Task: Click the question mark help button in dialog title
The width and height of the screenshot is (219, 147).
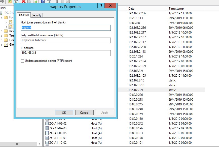Action: click(100, 6)
